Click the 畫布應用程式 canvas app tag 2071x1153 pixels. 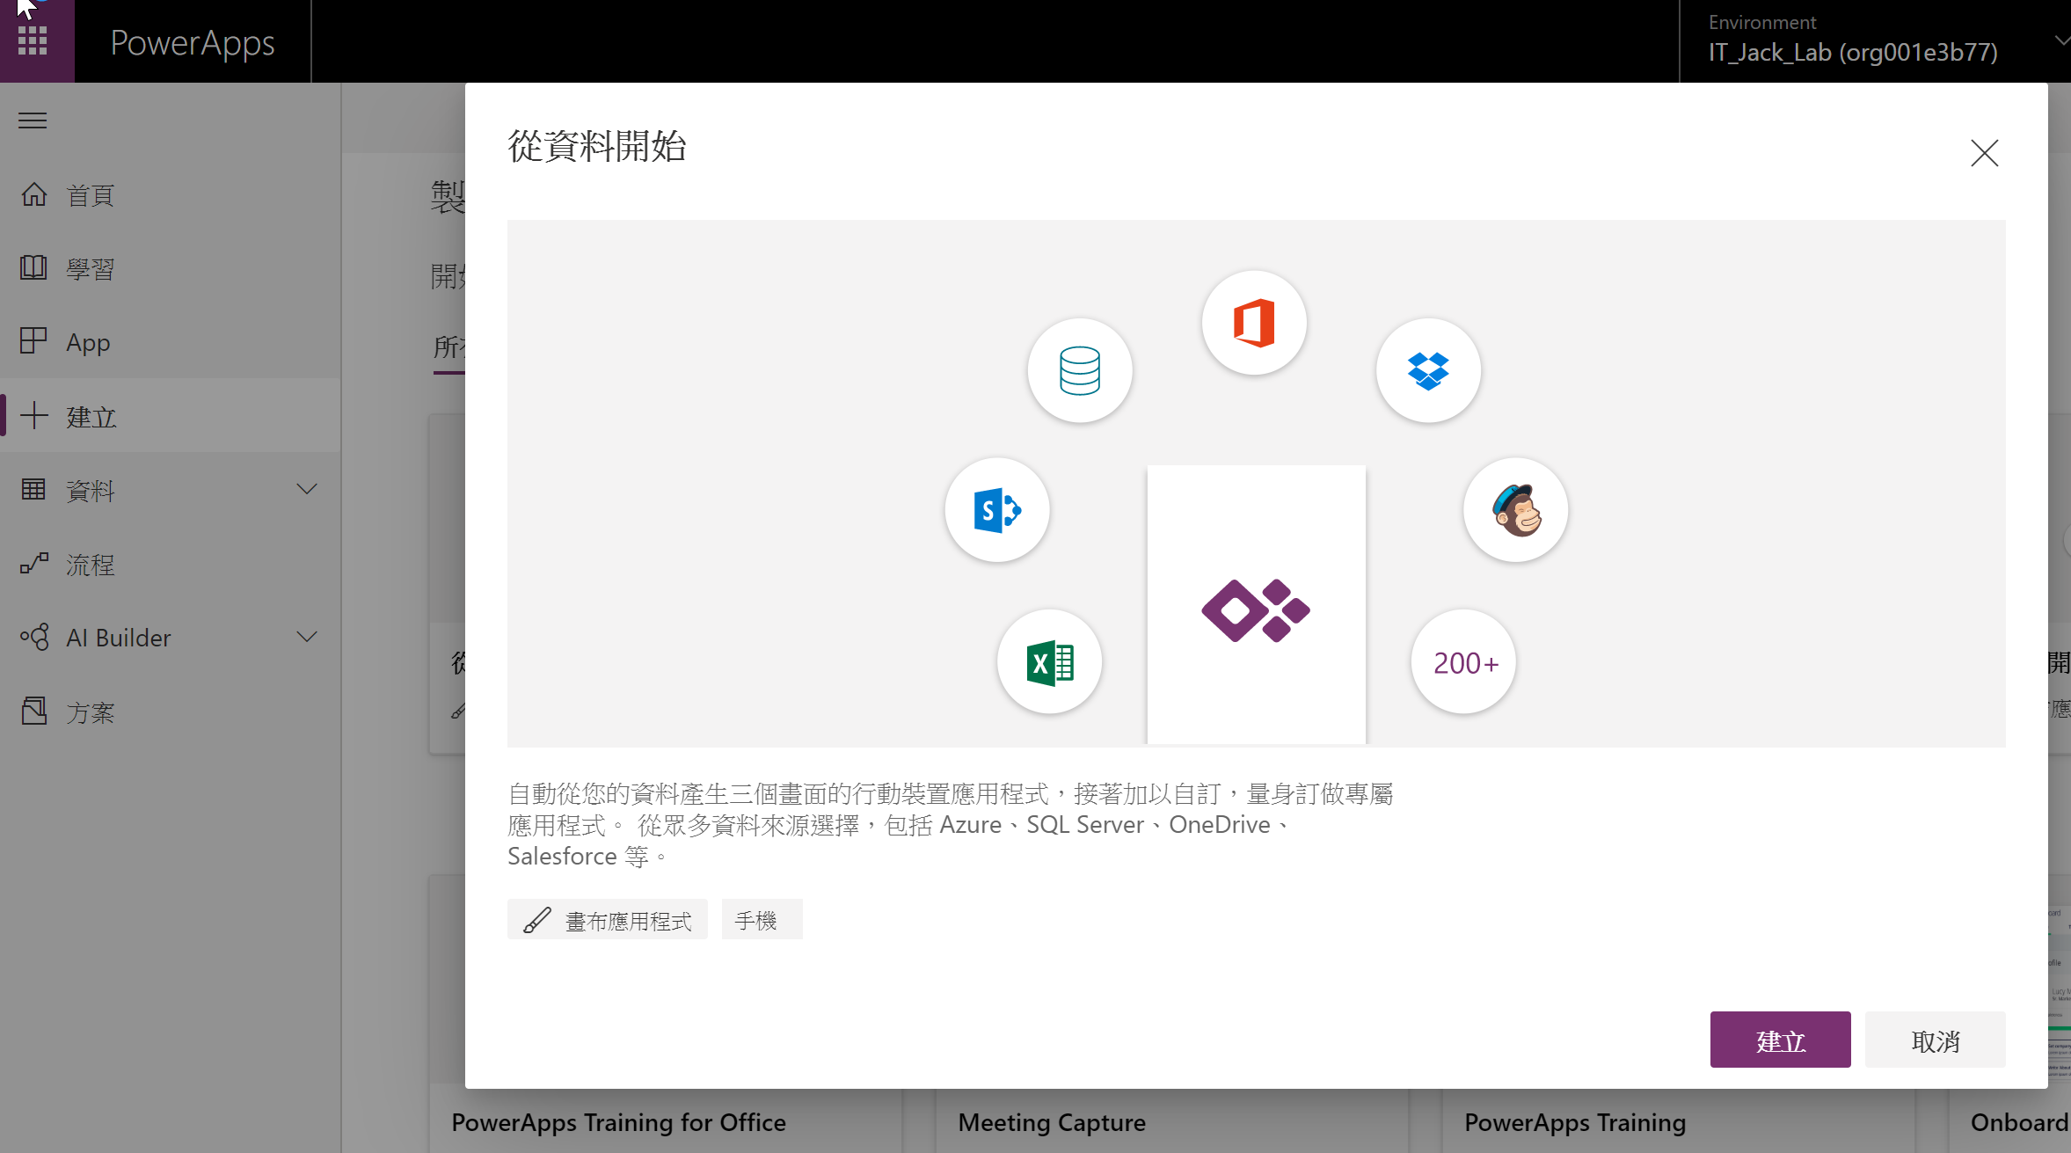click(x=608, y=920)
